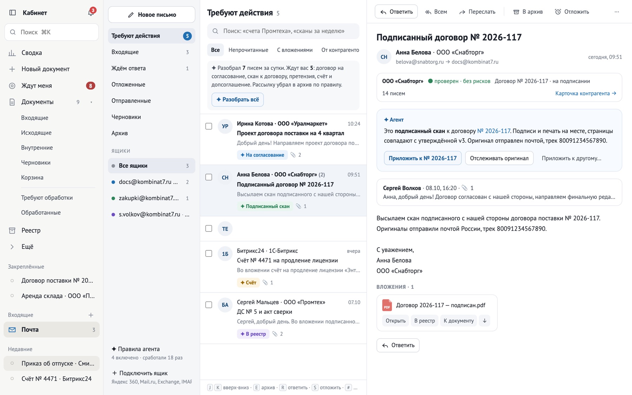Click the В архив toolbar button
Image resolution: width=632 pixels, height=395 pixels.
pos(528,12)
